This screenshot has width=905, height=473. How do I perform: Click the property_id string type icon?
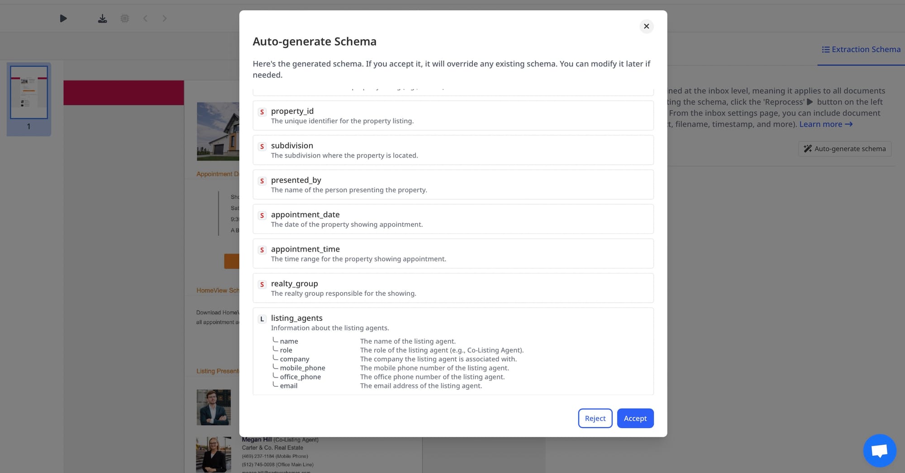point(262,112)
